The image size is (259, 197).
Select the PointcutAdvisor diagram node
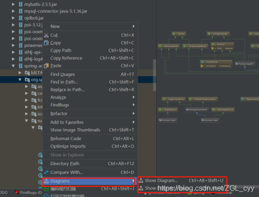pyautogui.click(x=169, y=46)
